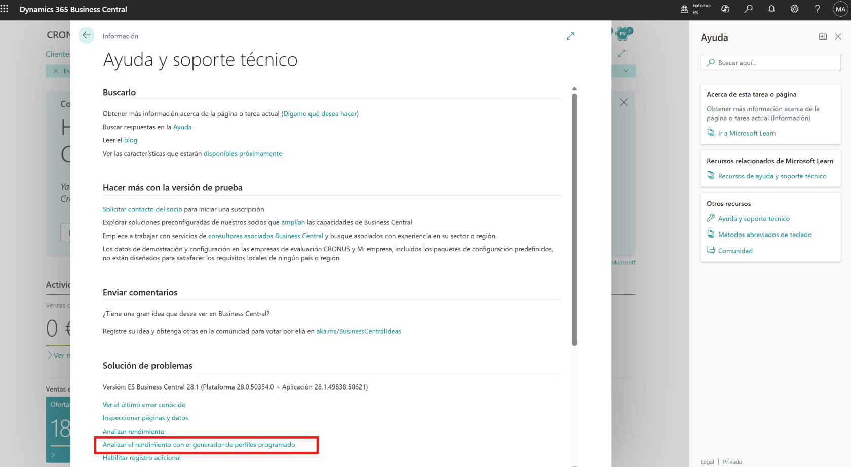Open the settings gear icon
Screen dimensions: 851x467
tap(794, 9)
